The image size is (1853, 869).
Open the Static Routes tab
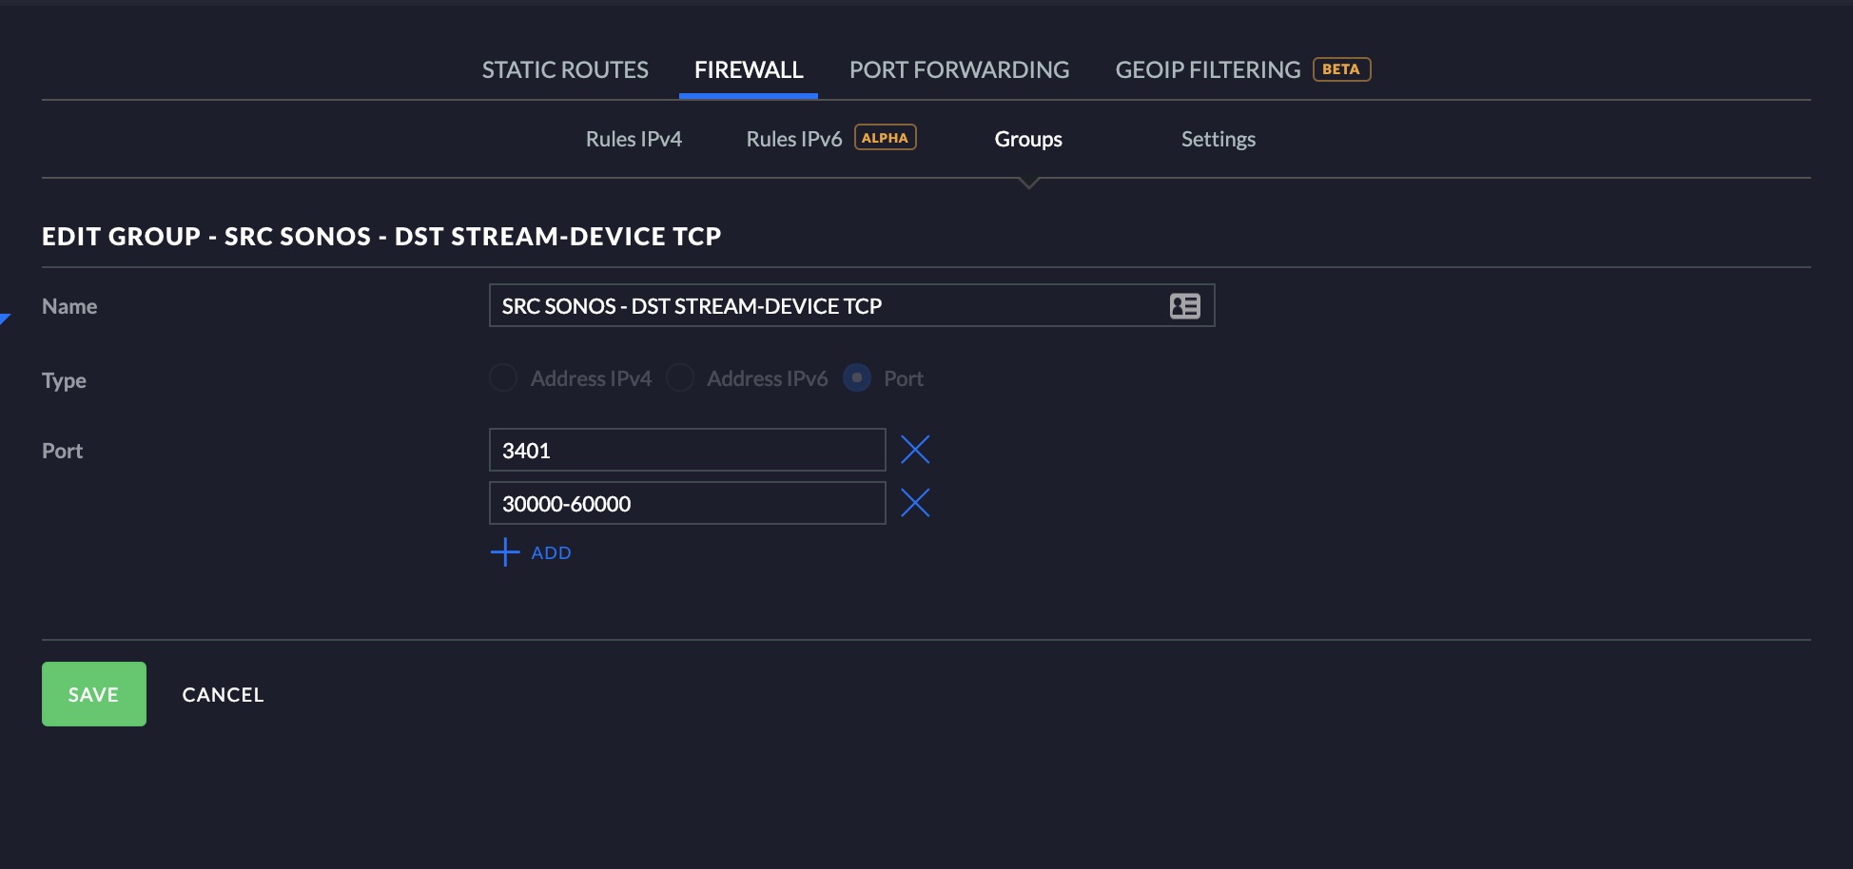click(x=565, y=69)
